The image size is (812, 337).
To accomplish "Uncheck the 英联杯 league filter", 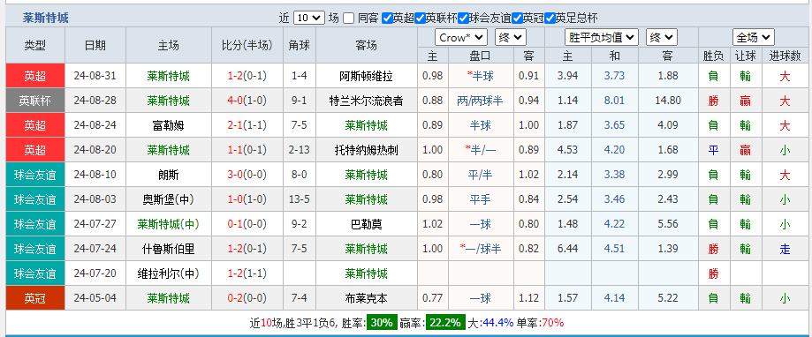I will (x=420, y=19).
